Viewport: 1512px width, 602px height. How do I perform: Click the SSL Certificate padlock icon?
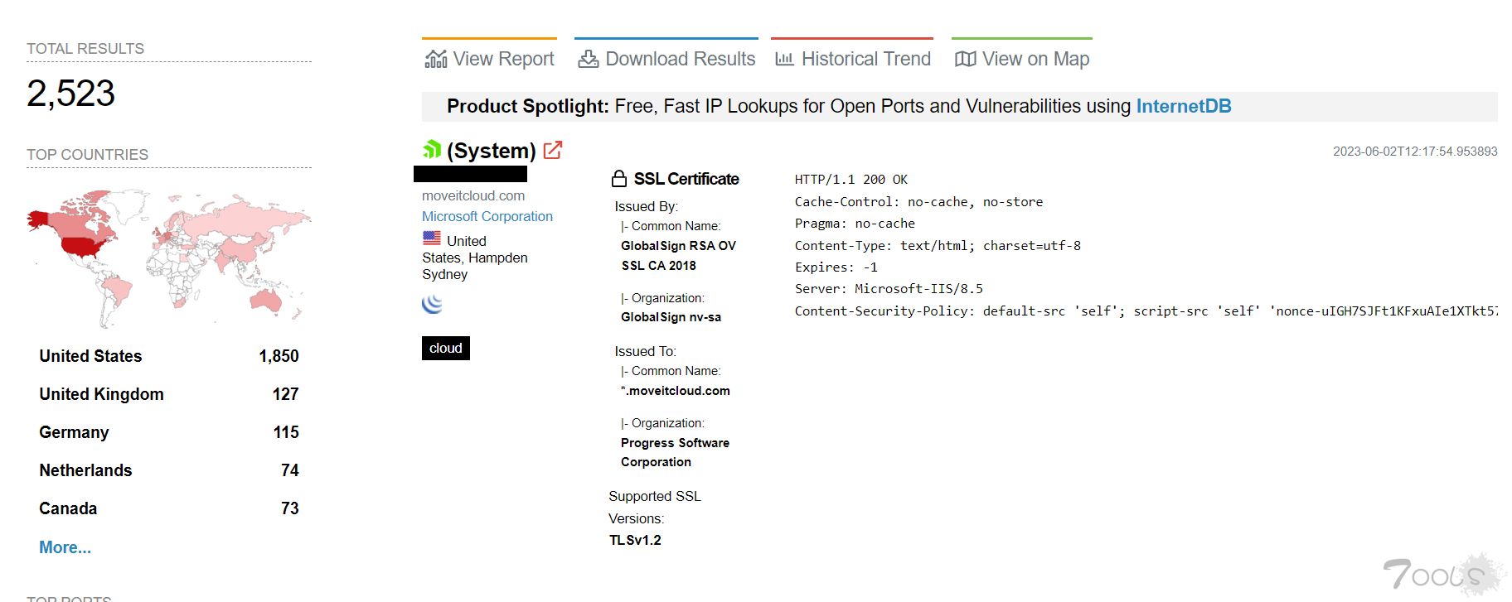[x=619, y=179]
